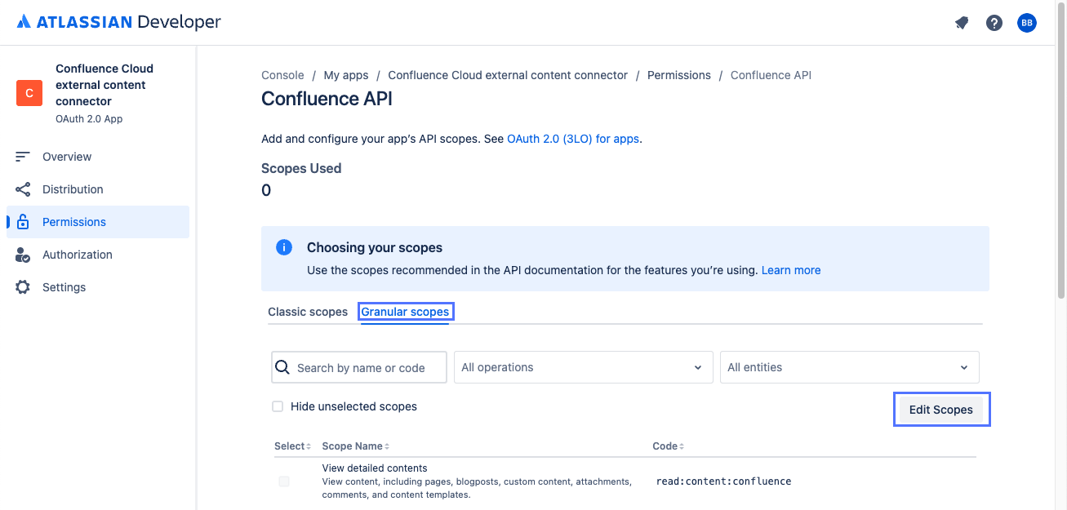Toggle checkbox for View detailed contents
Image resolution: width=1067 pixels, height=510 pixels.
pos(284,481)
